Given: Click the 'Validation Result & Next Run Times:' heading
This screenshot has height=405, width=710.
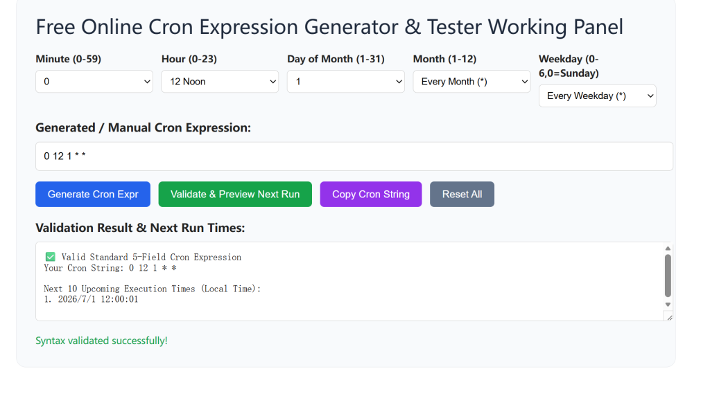Looking at the screenshot, I should click(140, 228).
